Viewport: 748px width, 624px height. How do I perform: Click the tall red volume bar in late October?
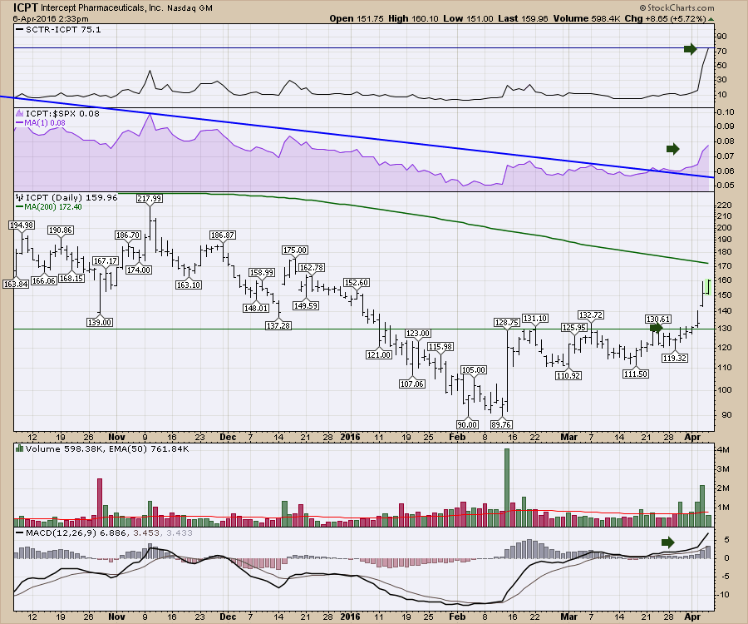point(100,503)
